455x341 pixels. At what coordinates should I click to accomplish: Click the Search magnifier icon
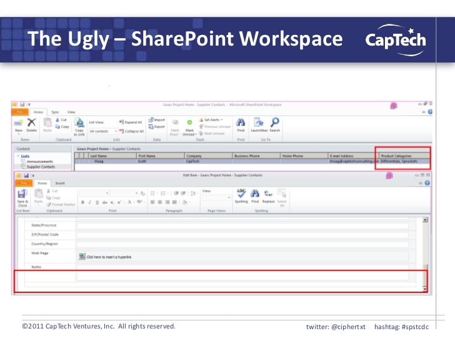pyautogui.click(x=274, y=125)
